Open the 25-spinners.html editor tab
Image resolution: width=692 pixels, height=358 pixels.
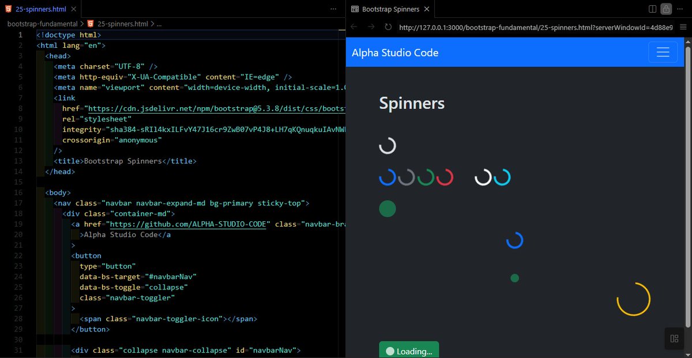(x=40, y=9)
